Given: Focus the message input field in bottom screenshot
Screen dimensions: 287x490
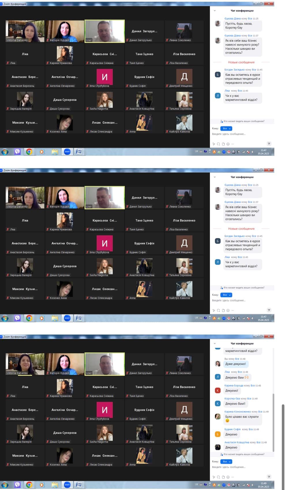Looking at the screenshot, I should [x=242, y=467].
